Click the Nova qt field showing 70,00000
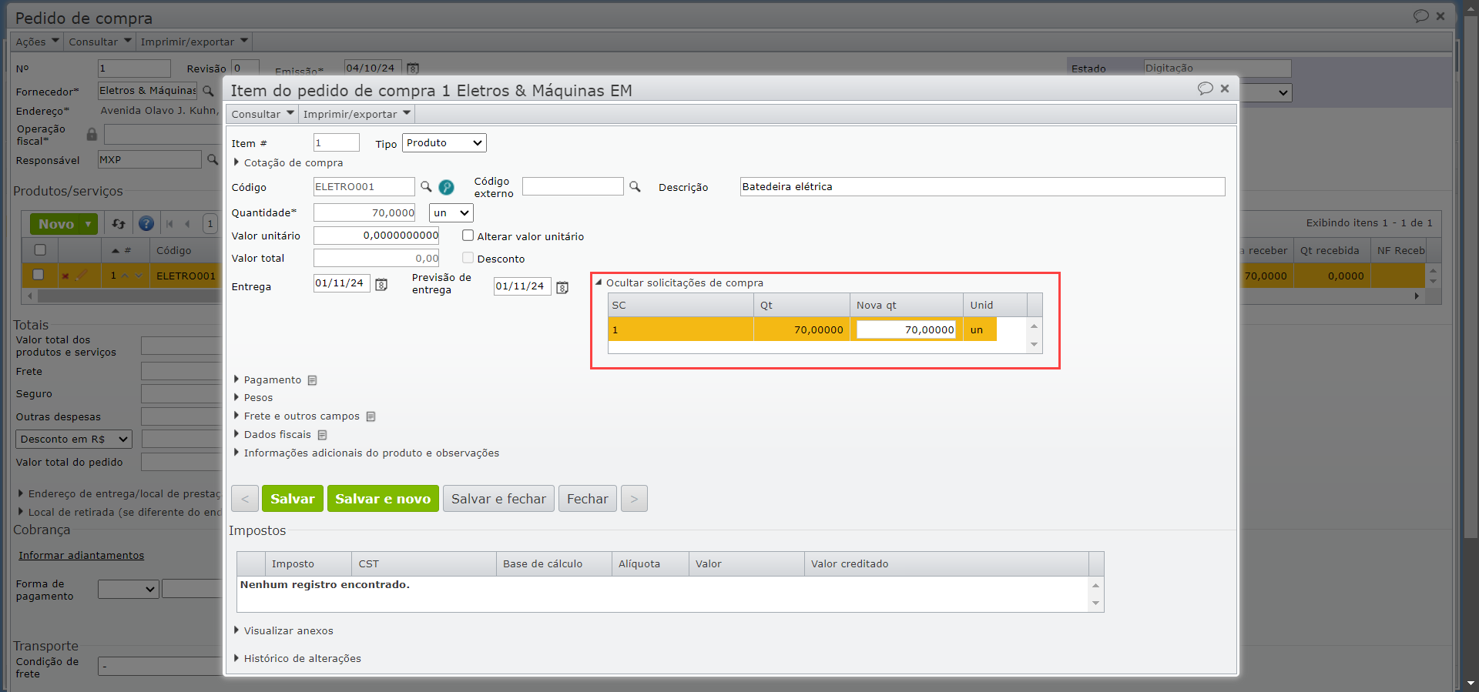This screenshot has width=1479, height=692. [x=906, y=329]
